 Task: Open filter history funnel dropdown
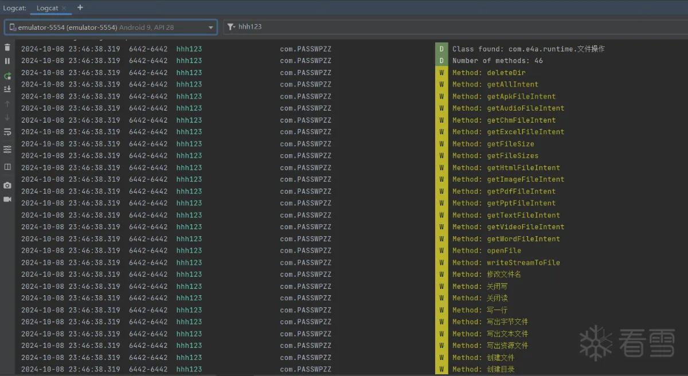(230, 27)
